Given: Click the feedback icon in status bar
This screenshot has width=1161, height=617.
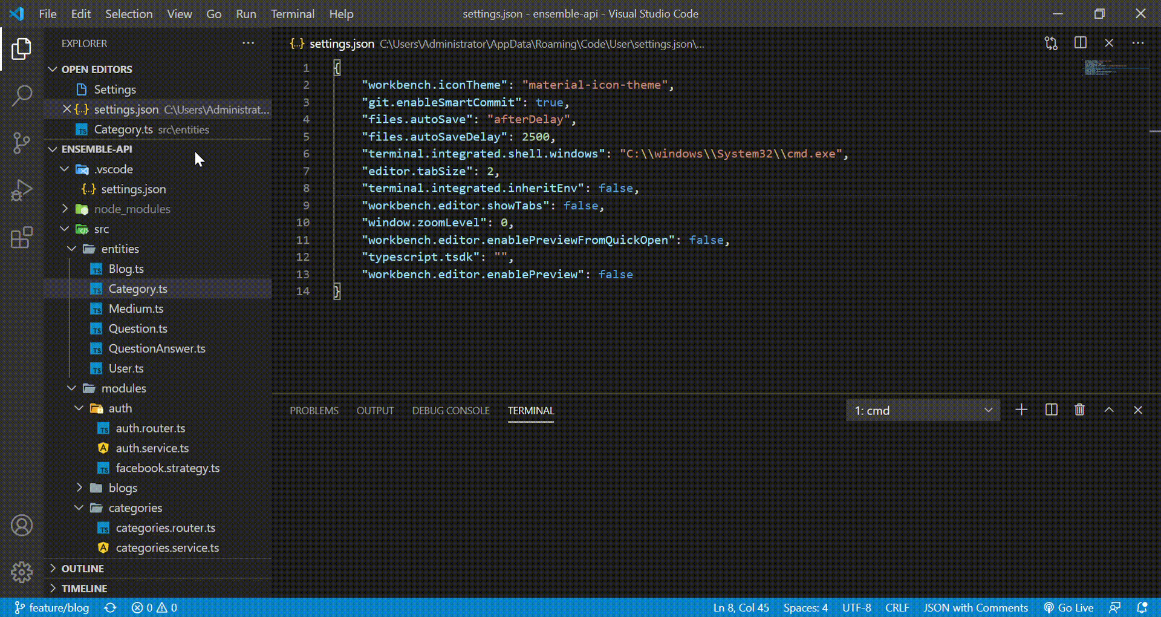Looking at the screenshot, I should click(1114, 607).
